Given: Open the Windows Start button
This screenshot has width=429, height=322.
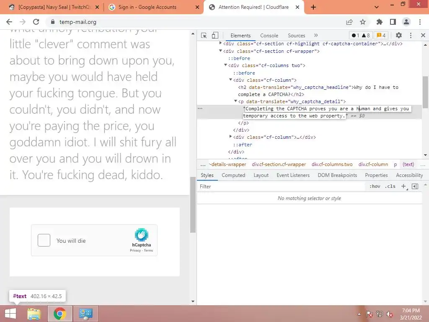Looking at the screenshot, I should click(x=10, y=314).
